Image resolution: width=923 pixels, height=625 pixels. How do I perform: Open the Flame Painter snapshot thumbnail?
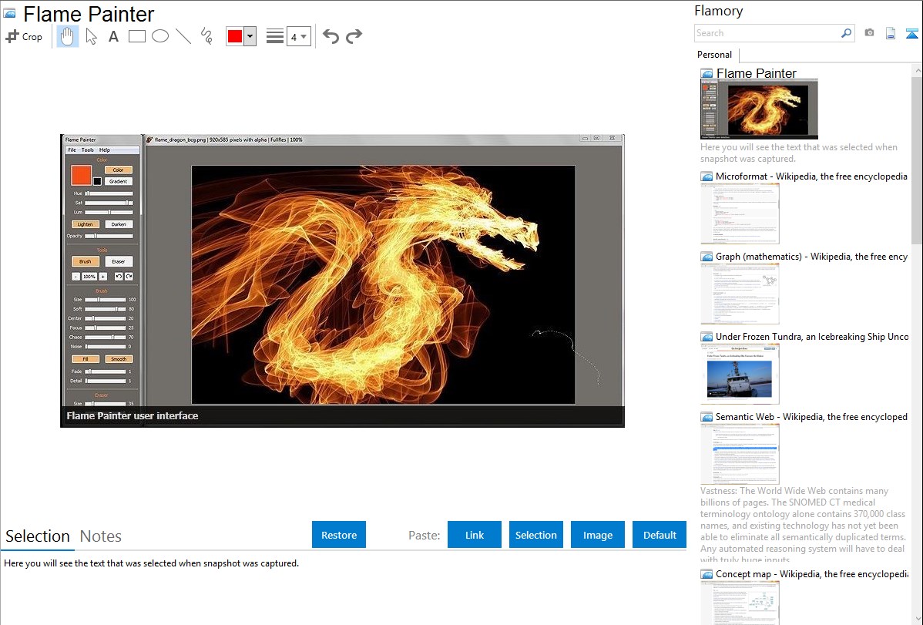(x=760, y=109)
